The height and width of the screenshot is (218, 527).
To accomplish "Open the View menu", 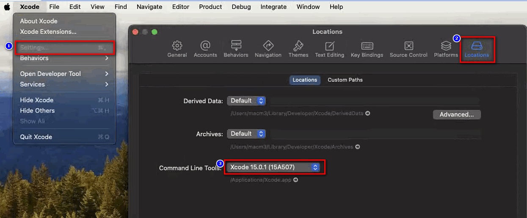I will point(97,7).
